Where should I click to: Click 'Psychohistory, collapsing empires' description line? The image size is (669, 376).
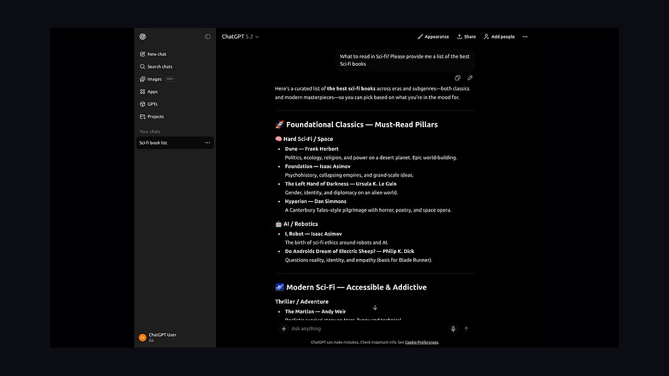tap(350, 175)
